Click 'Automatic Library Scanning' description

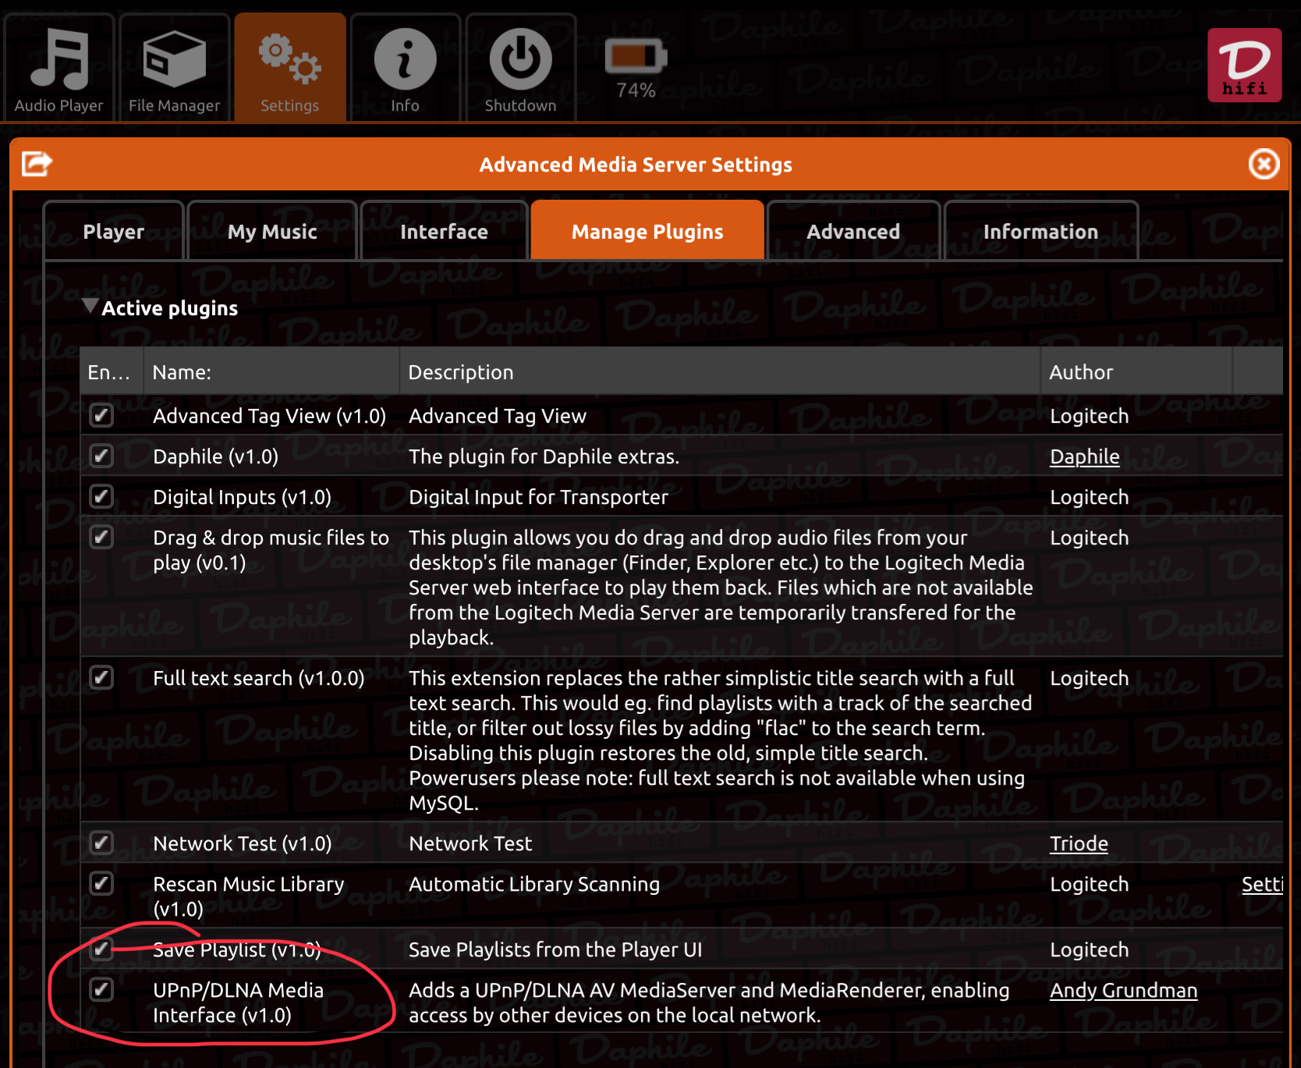534,884
